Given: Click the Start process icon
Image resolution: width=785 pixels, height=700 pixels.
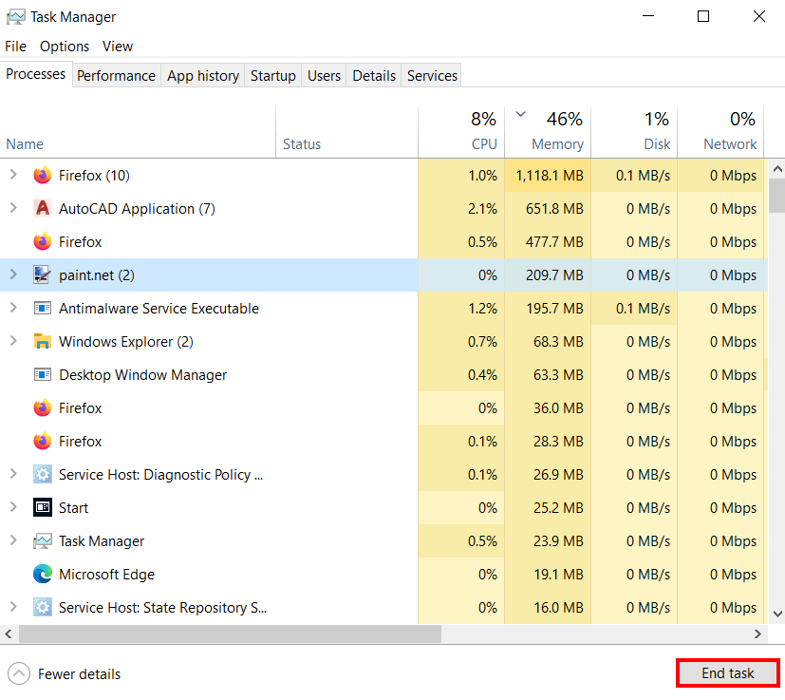Looking at the screenshot, I should (43, 507).
